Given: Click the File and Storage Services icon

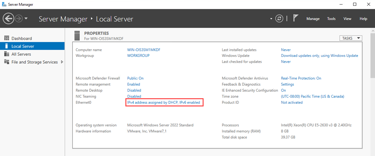Looking at the screenshot, I should point(7,62).
